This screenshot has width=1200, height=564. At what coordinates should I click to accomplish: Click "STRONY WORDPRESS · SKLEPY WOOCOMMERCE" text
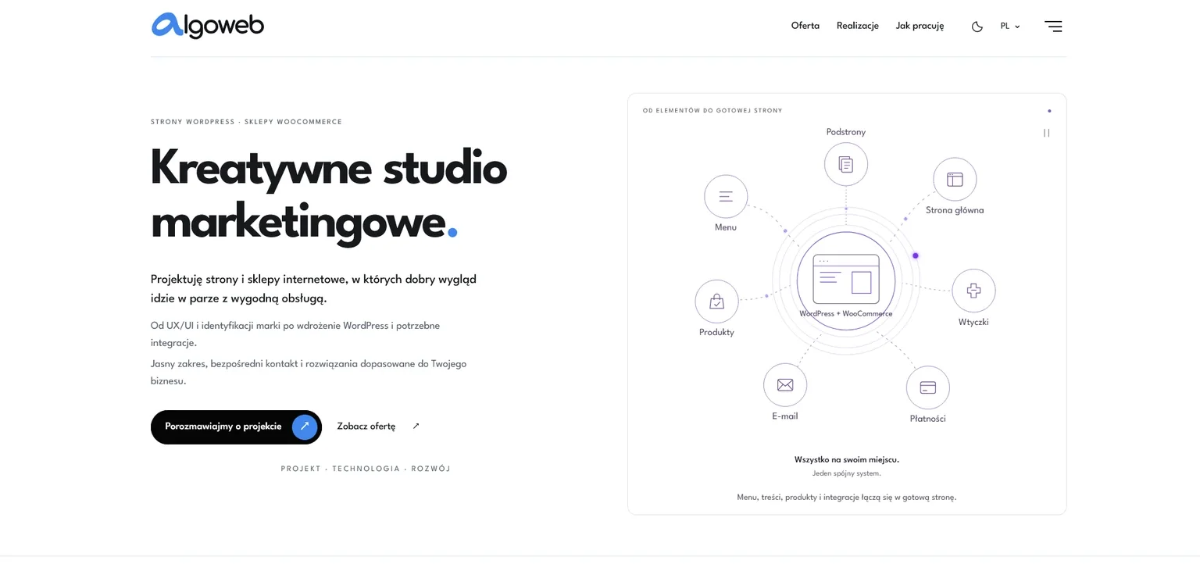pyautogui.click(x=246, y=122)
